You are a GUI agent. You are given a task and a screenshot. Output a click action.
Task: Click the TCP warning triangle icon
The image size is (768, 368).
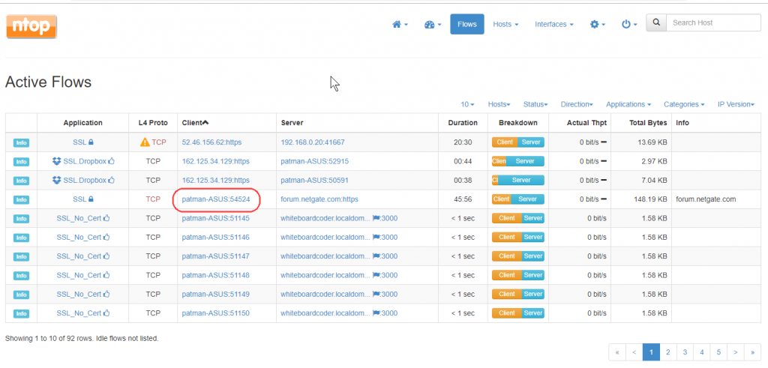pos(145,142)
